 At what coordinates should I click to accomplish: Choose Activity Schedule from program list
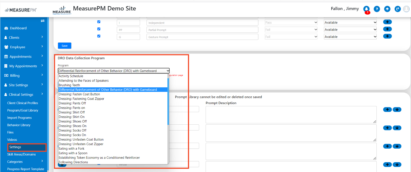coord(113,76)
